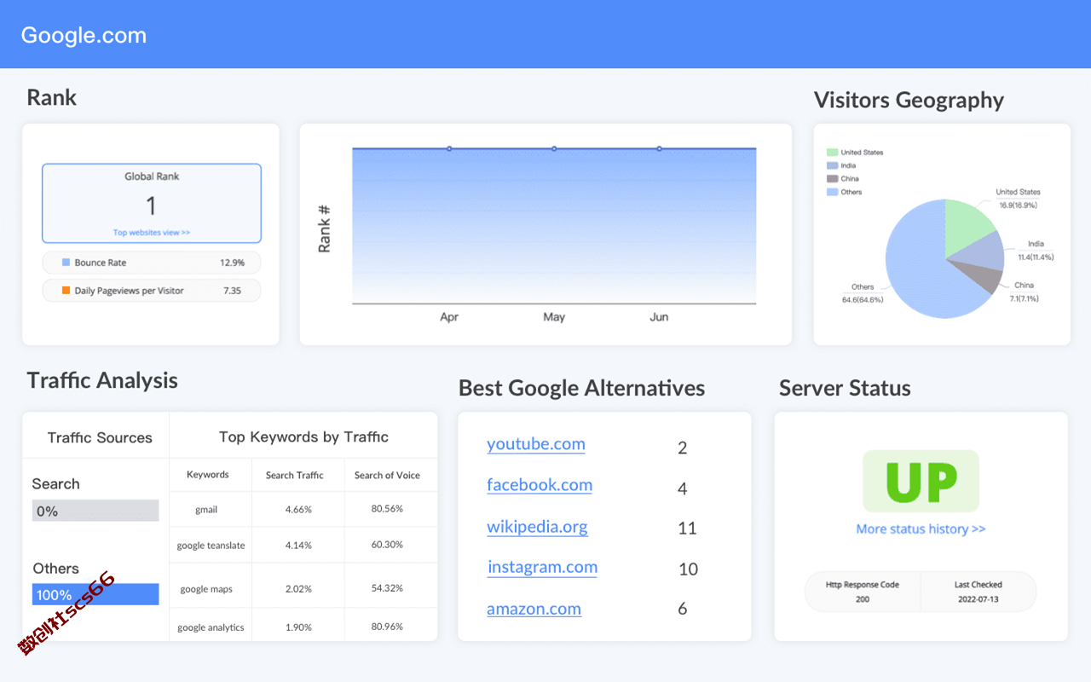The image size is (1091, 682).
Task: Click rank number 11 beside wikipedia.org
Action: tap(687, 529)
